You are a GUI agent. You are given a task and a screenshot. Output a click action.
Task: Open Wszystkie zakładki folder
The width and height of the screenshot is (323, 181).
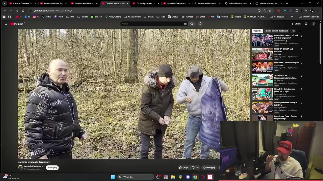[x=309, y=17]
